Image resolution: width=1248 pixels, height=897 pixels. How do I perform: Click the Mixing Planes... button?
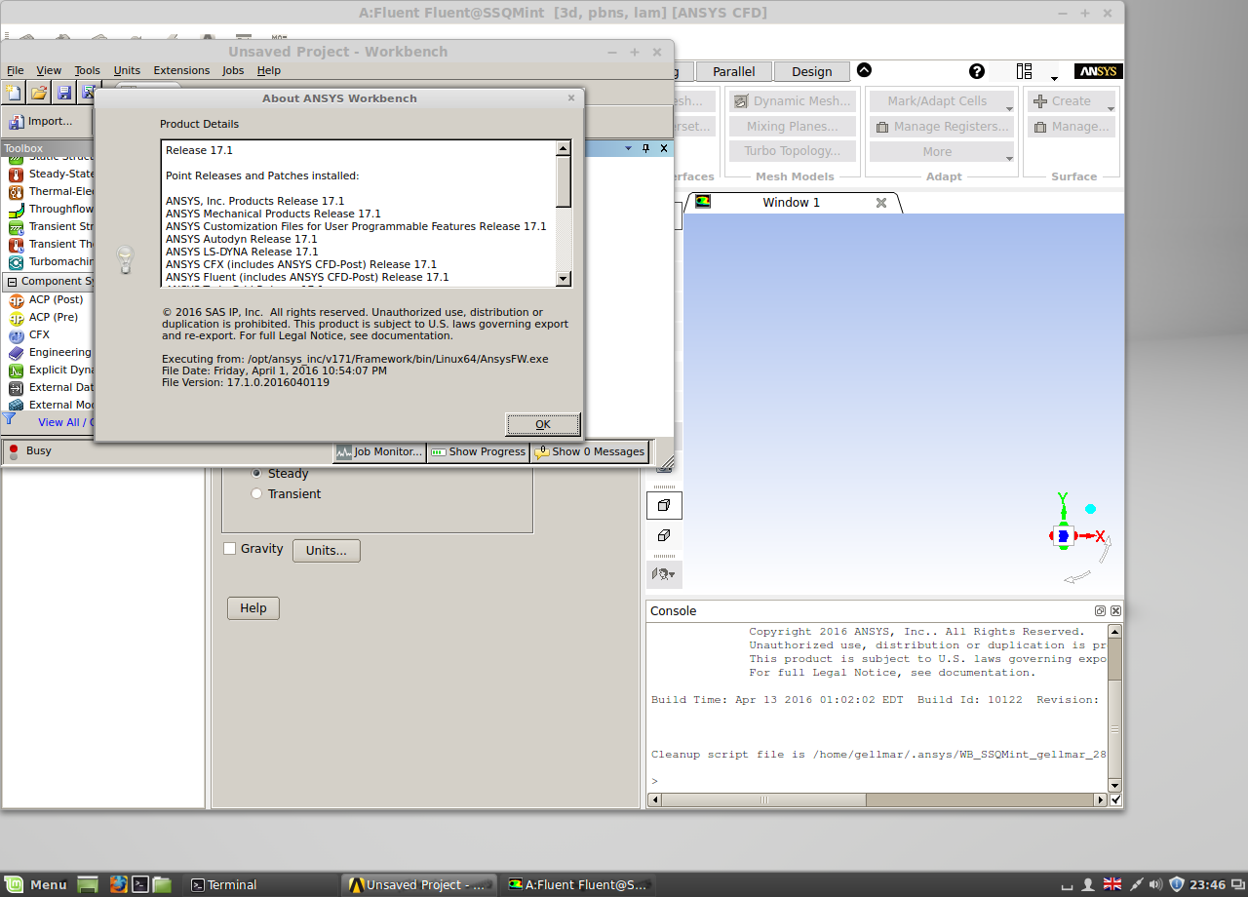click(x=793, y=126)
